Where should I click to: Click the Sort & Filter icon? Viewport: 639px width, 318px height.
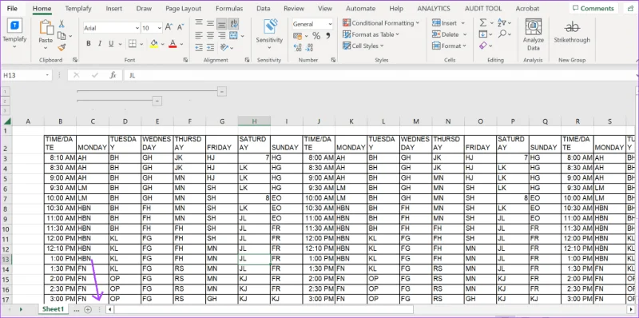[502, 23]
